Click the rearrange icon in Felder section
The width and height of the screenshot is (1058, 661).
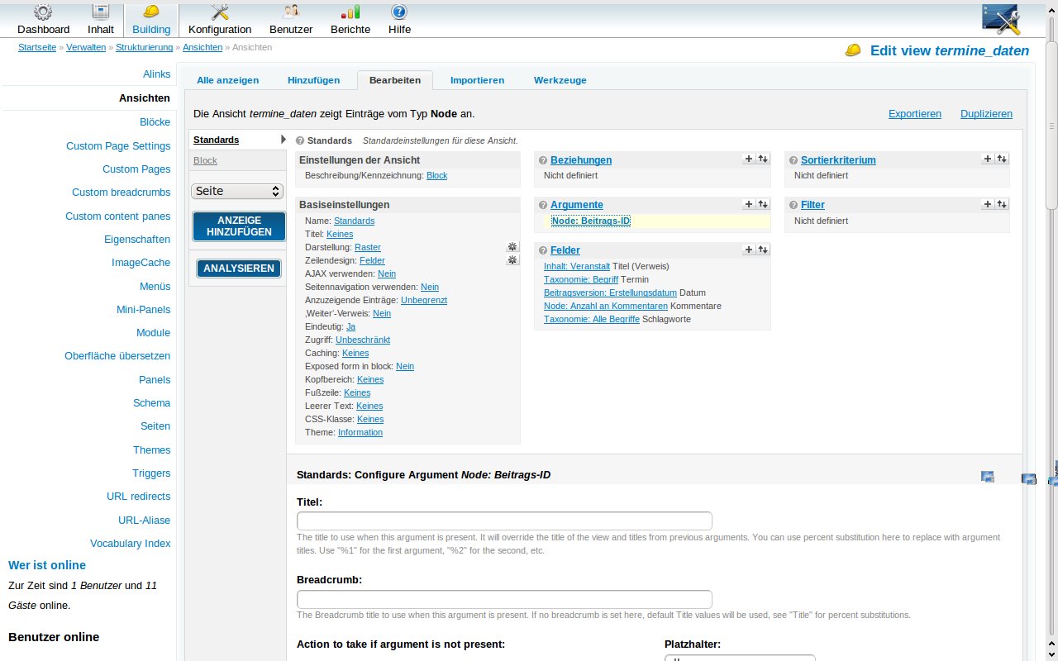pyautogui.click(x=763, y=249)
